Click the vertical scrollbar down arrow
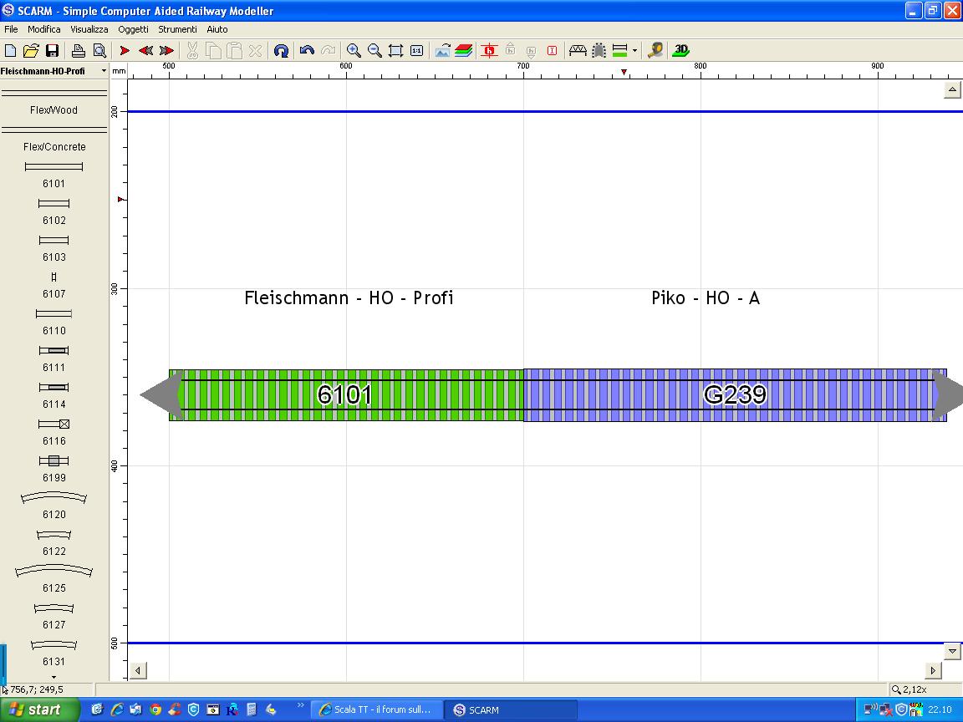This screenshot has width=963, height=722. click(952, 651)
